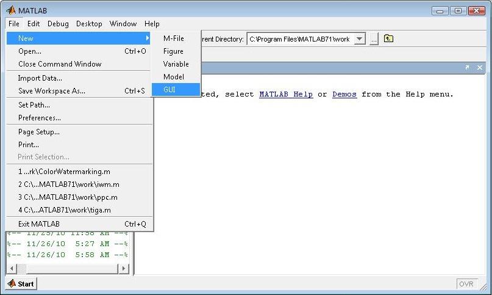Screen dimensions: 492x295
Task: Select history entry 11/26/10 5:58 AM
Action: pyautogui.click(x=68, y=255)
